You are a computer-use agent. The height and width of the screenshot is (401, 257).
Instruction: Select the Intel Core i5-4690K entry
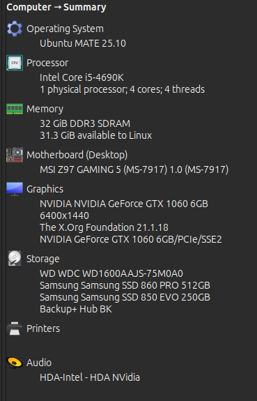pyautogui.click(x=81, y=77)
